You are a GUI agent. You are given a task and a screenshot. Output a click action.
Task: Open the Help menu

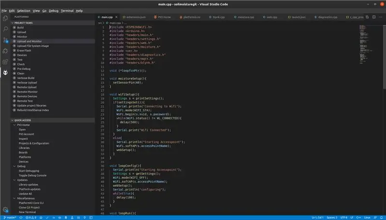[x=79, y=11]
